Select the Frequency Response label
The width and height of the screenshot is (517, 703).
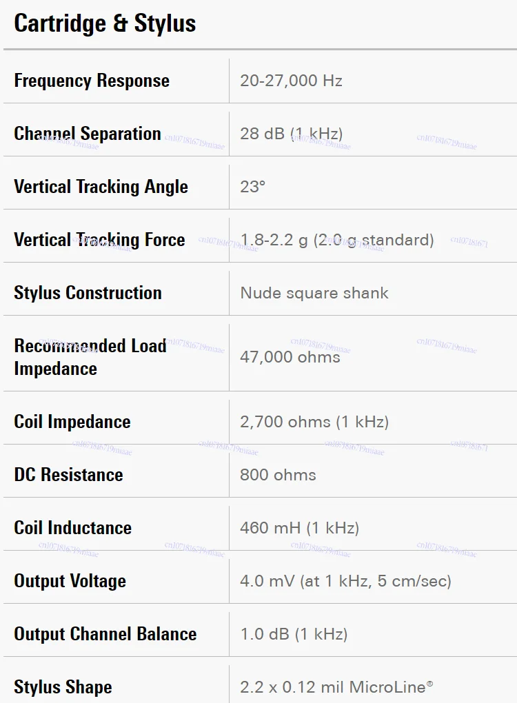click(92, 81)
